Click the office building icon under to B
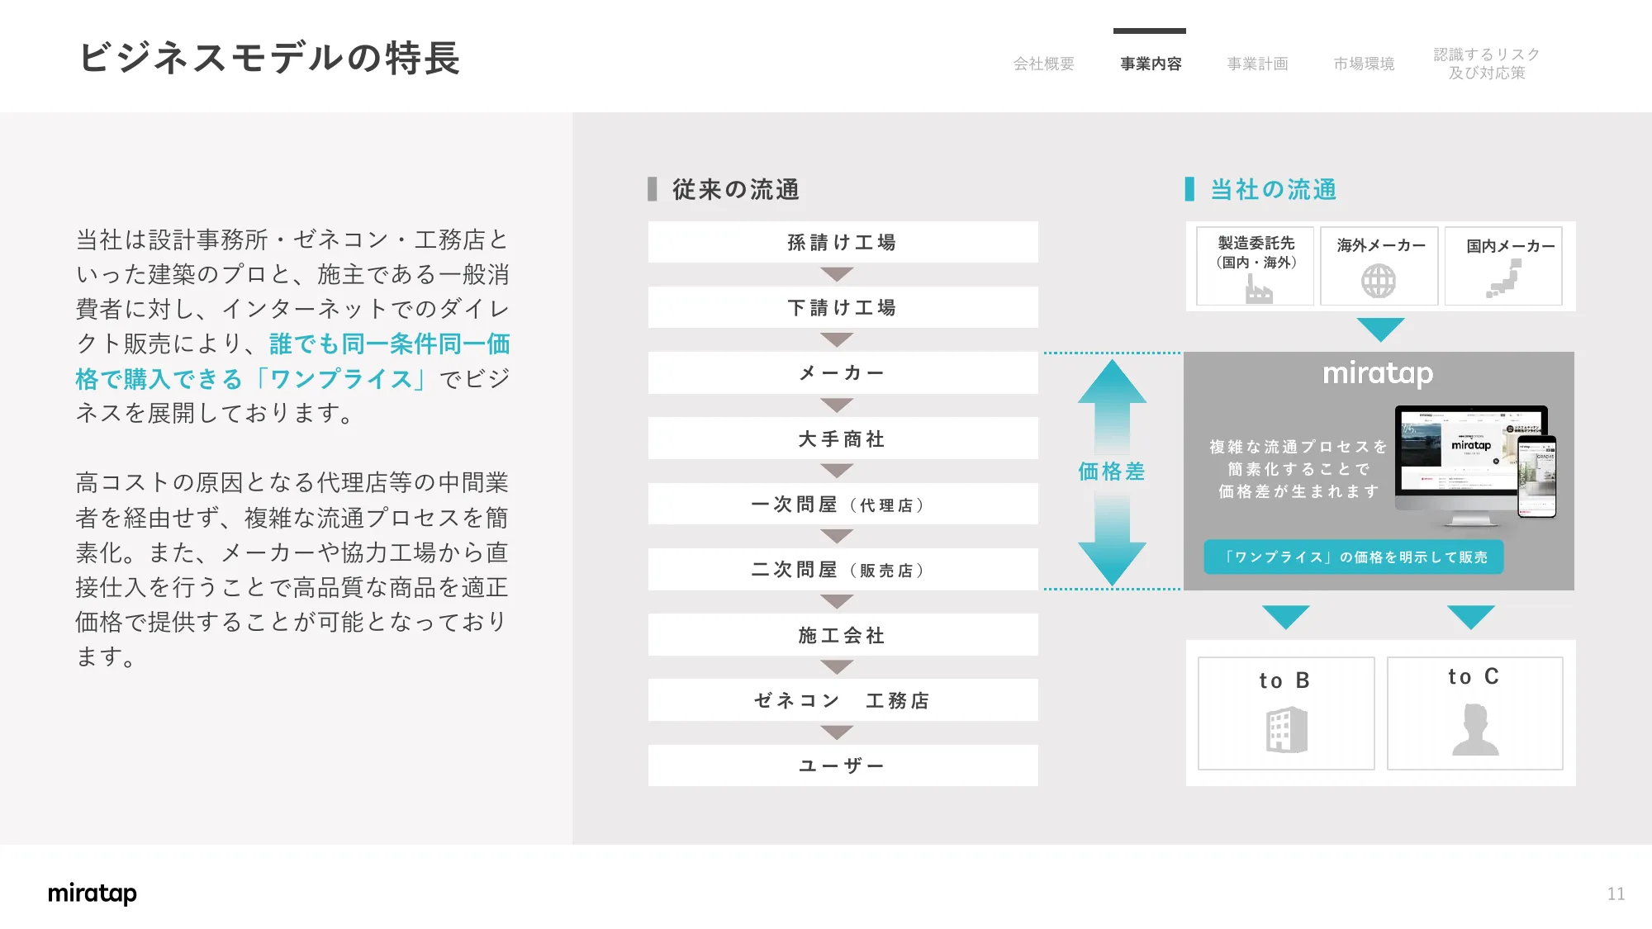 1287,729
